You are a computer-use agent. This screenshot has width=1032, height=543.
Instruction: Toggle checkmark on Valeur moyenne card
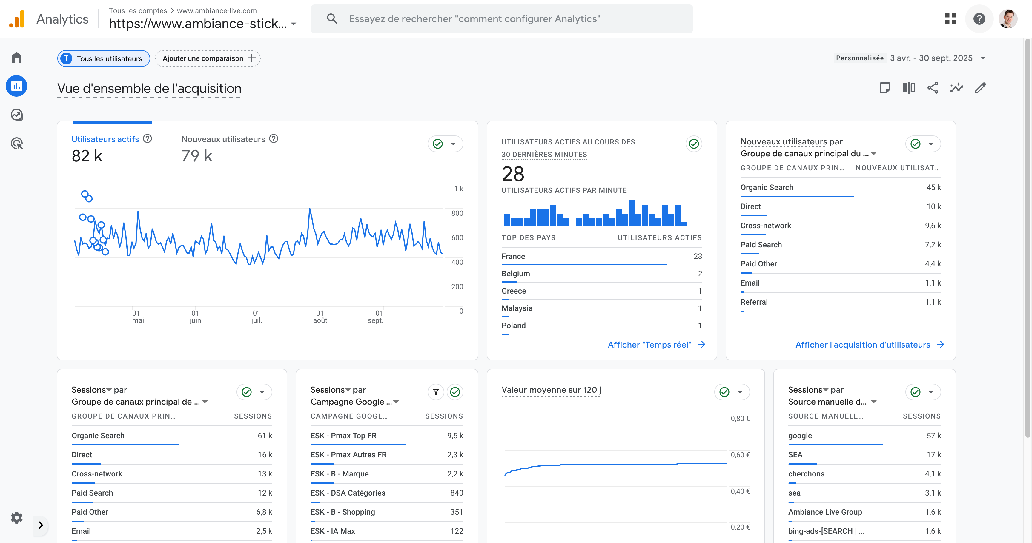pyautogui.click(x=724, y=392)
